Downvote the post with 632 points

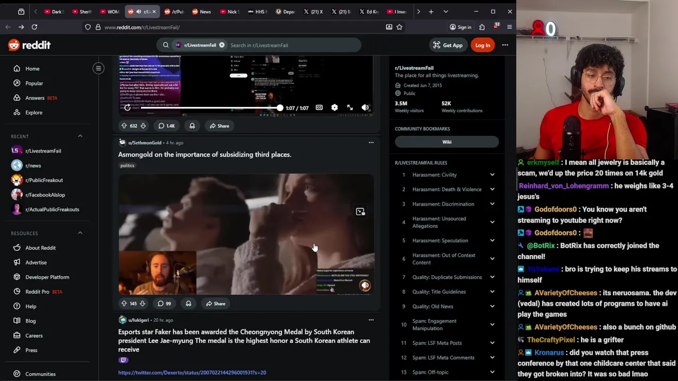(x=143, y=126)
